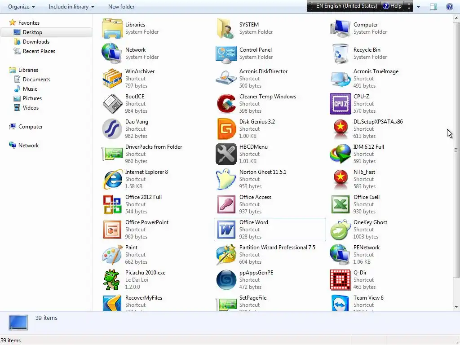Click the scrollbar down arrow
The image size is (460, 345).
coord(456,307)
